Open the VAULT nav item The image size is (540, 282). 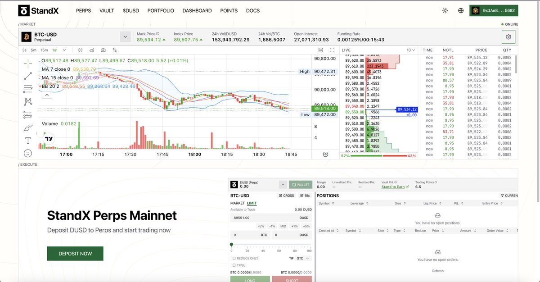107,10
